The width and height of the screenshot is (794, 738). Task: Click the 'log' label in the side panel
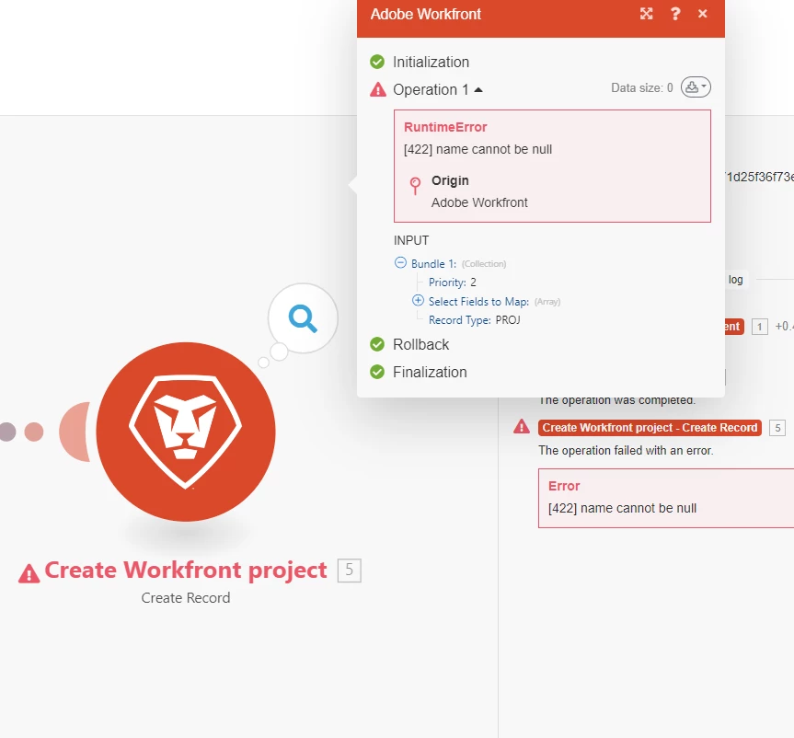(x=736, y=280)
